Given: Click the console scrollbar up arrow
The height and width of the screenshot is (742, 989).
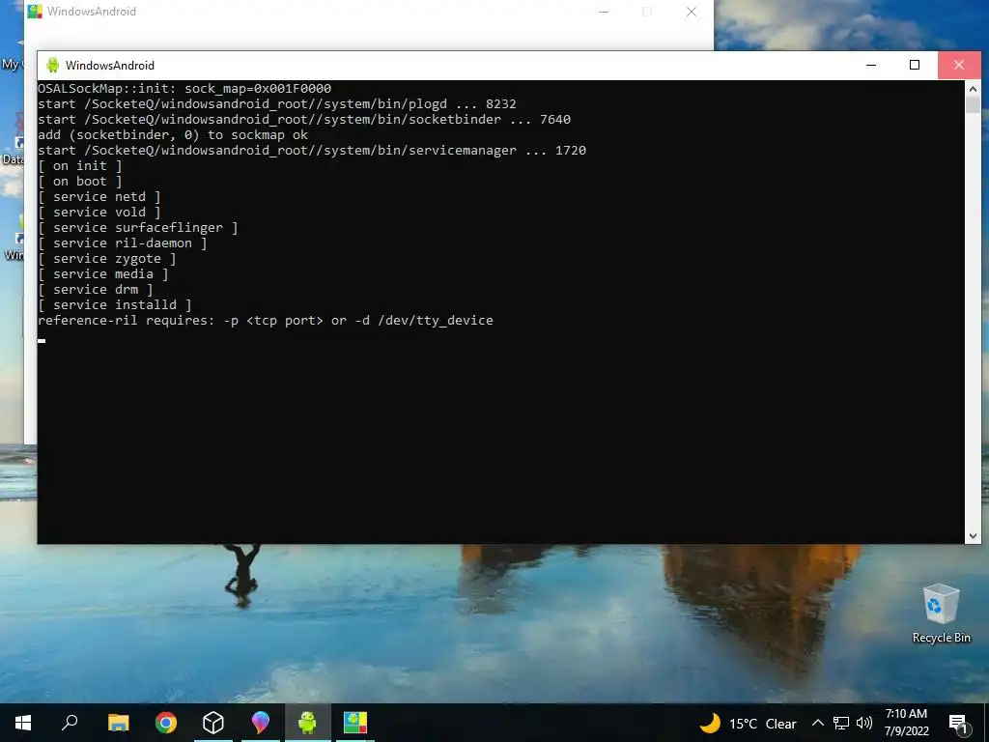Looking at the screenshot, I should click(x=973, y=88).
